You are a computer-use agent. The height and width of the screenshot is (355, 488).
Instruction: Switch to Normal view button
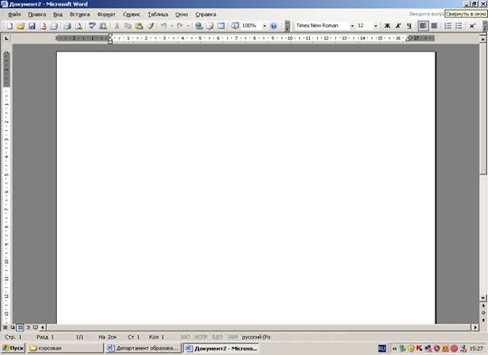[5, 327]
